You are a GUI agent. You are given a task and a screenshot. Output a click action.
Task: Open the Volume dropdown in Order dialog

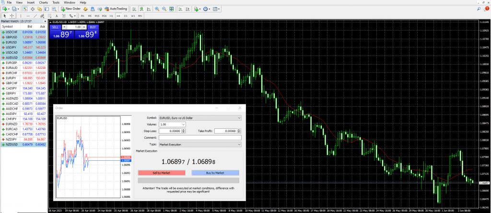coord(184,124)
